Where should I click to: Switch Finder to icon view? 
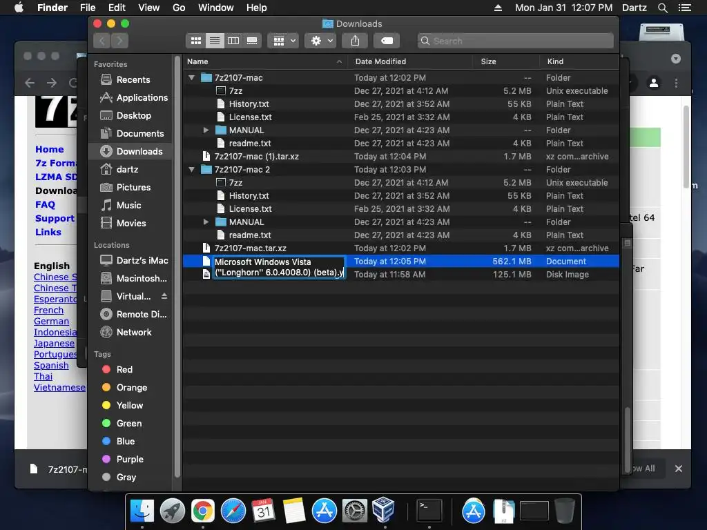[195, 41]
